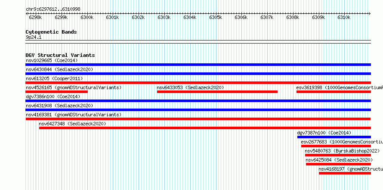The height and width of the screenshot is (190, 383).
Task: Click the dgv7386n100 (Coe2014) label
Action: pyautogui.click(x=53, y=97)
